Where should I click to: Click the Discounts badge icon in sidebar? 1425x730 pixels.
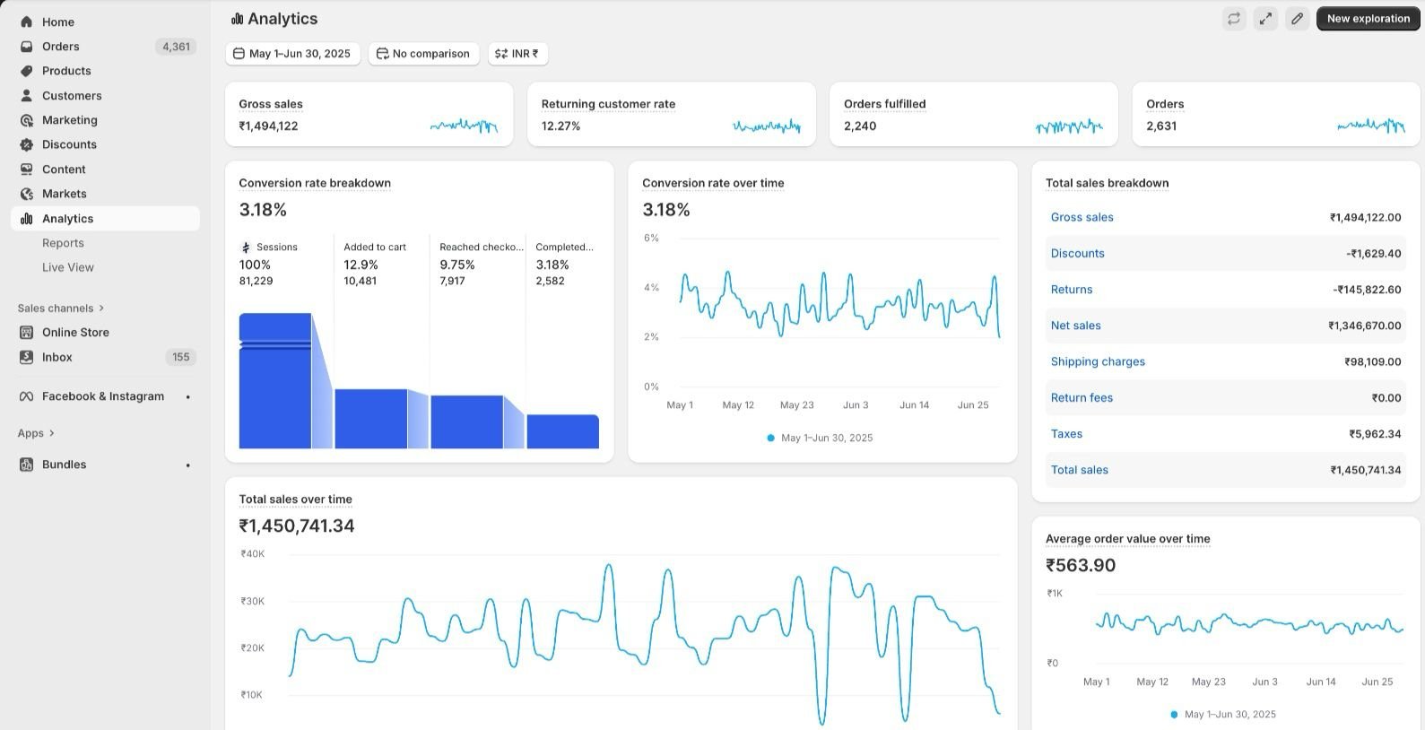(27, 144)
